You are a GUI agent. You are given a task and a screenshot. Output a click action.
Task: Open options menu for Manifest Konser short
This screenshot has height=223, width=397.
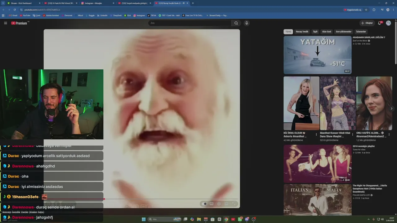(353, 134)
